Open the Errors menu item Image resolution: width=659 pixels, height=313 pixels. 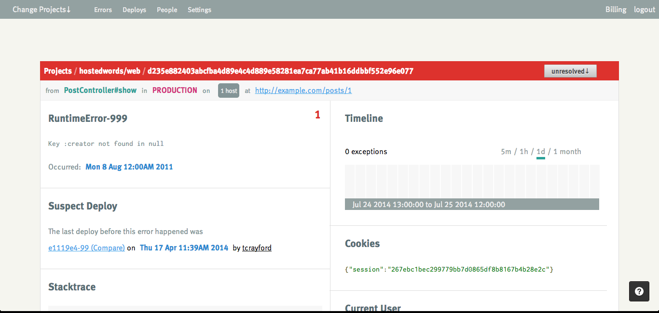point(103,10)
